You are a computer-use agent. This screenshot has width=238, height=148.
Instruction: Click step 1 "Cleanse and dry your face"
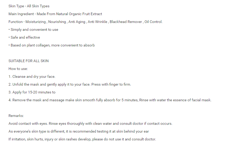(x=32, y=76)
